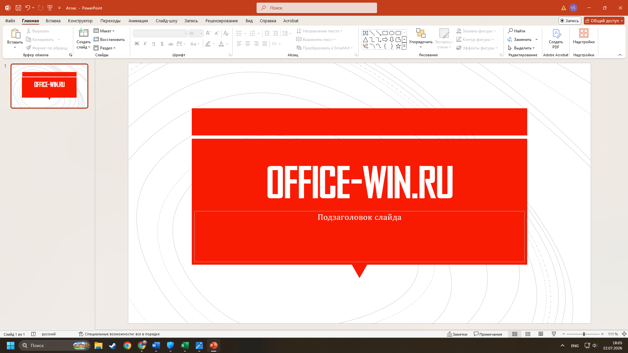Collapse the ribbon with the chevron
This screenshot has height=353, width=628.
pos(620,55)
